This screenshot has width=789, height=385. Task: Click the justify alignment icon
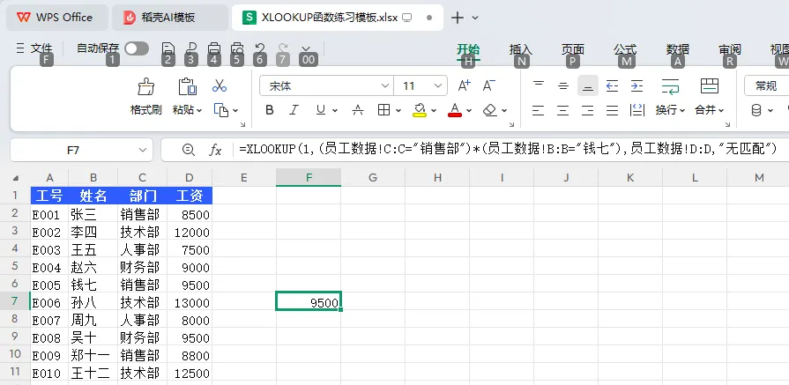(612, 110)
